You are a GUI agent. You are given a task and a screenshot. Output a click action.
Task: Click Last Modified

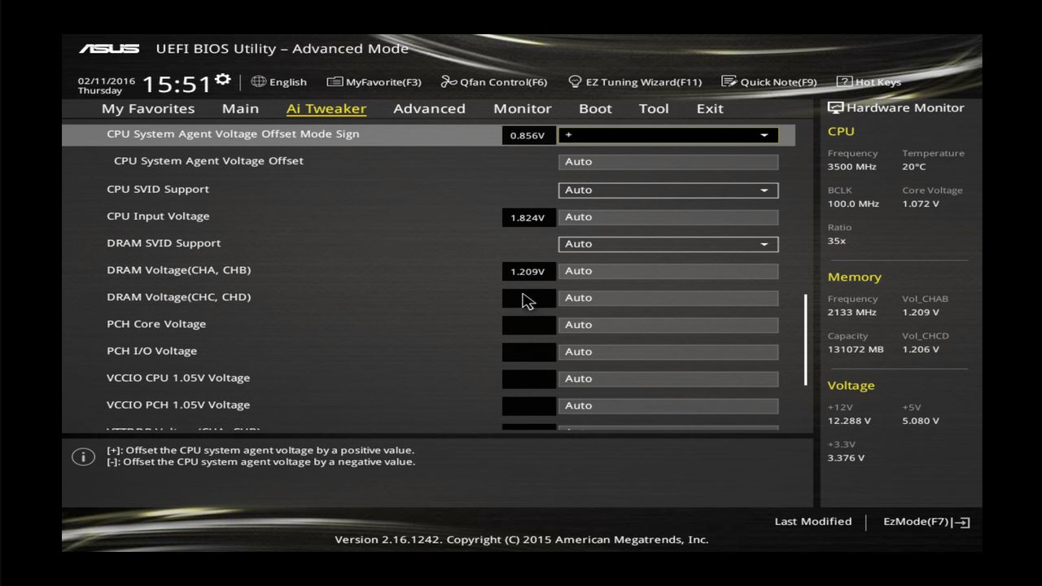point(813,522)
